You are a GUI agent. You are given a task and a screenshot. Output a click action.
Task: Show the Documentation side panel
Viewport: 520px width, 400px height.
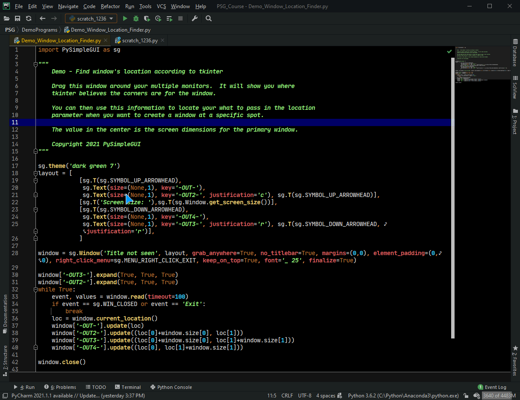coord(5,314)
